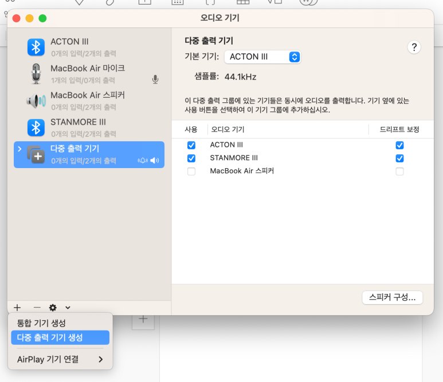Select MacBook Air 스피커 name in sidebar
The width and height of the screenshot is (443, 382).
click(88, 95)
